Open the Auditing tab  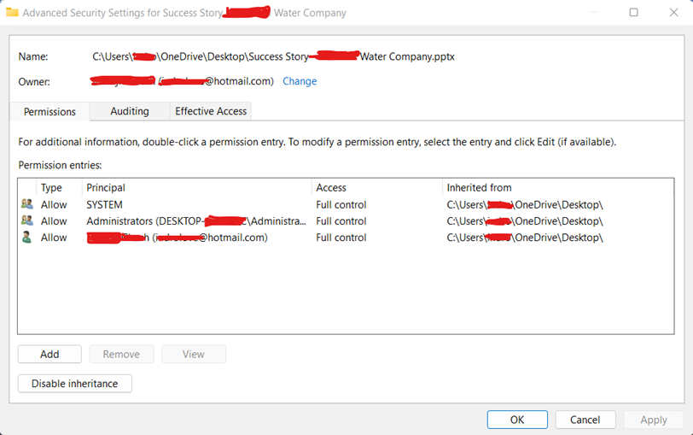(130, 111)
